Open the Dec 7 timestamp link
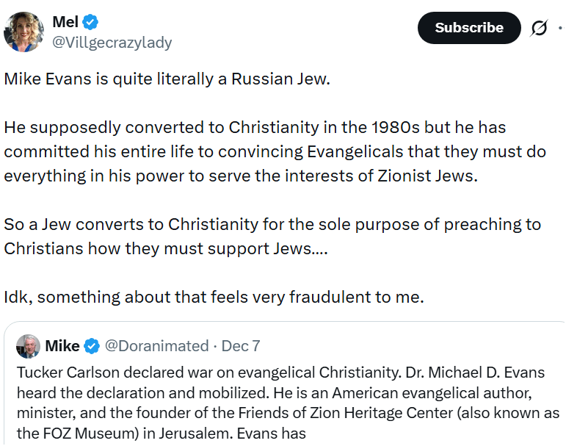Screen dimensions: 566x446 (241, 345)
